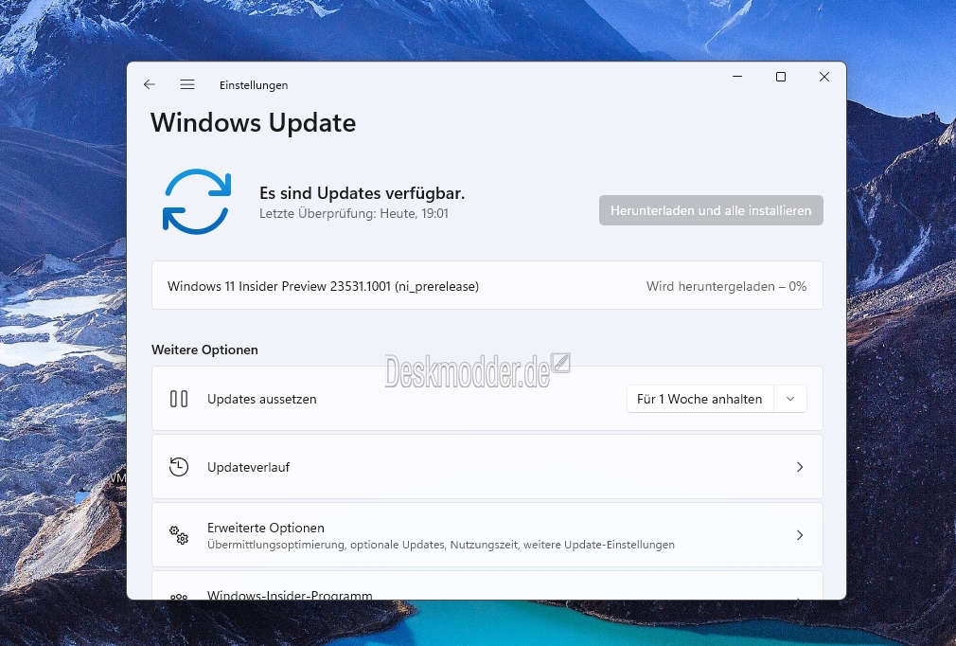Viewport: 956px width, 646px height.
Task: Click Herunterladen und alle installieren button
Action: 711,210
